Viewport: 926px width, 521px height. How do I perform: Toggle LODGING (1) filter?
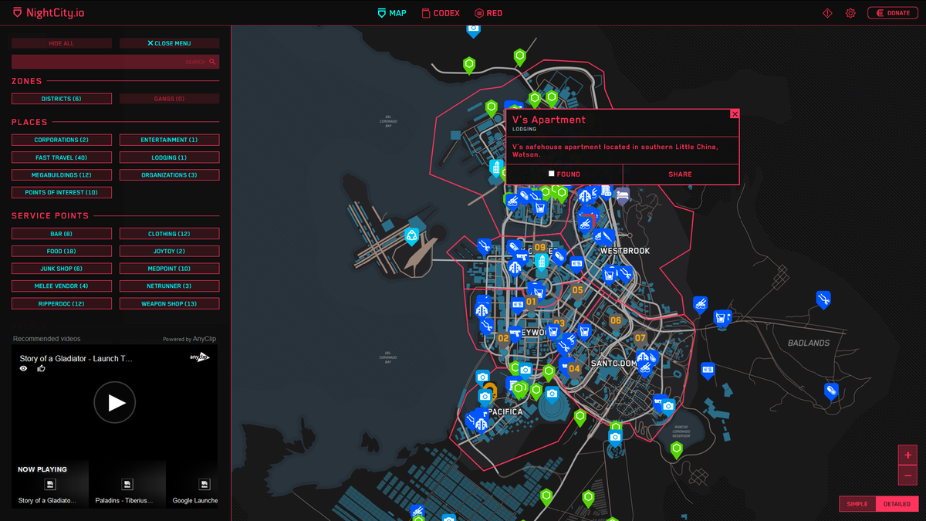coord(169,157)
